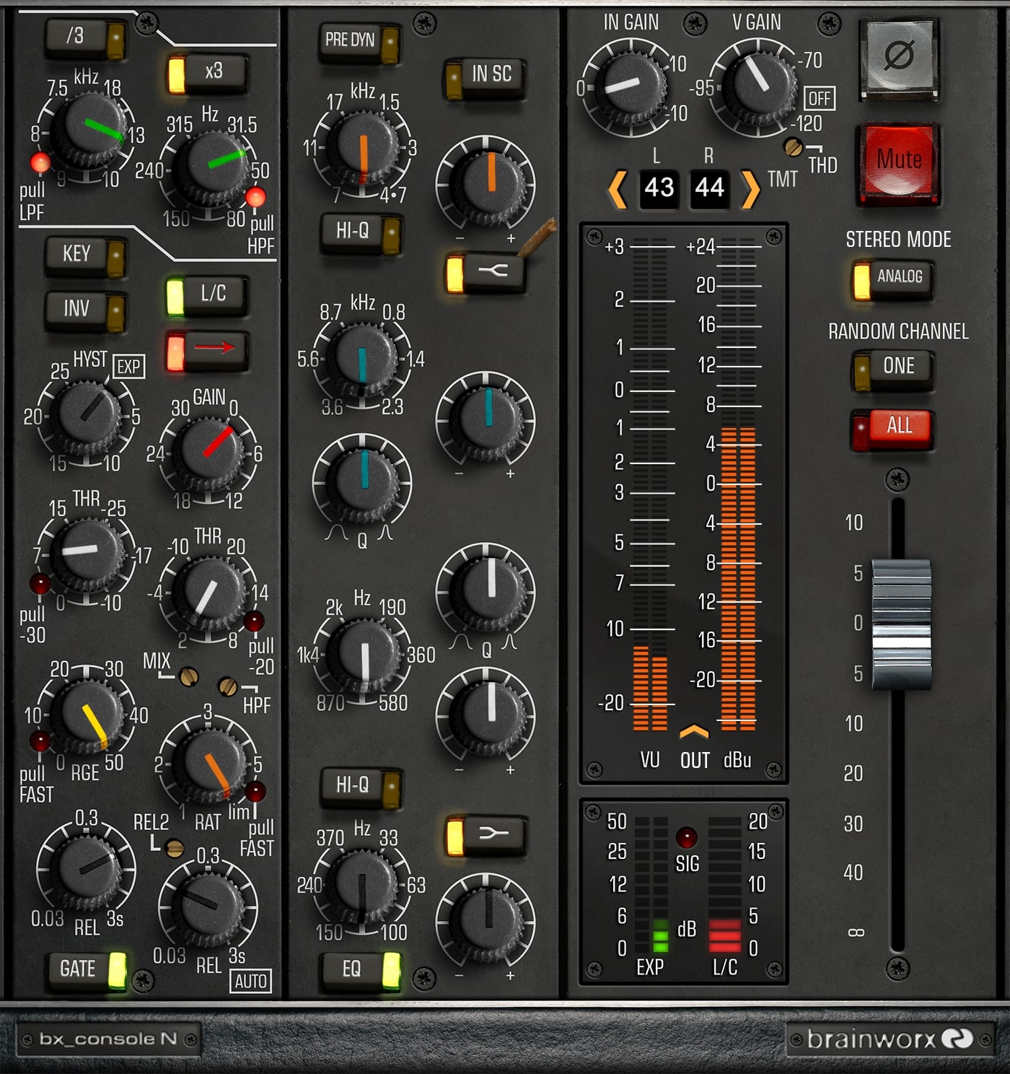Click the bx_console N name plate

107,1039
